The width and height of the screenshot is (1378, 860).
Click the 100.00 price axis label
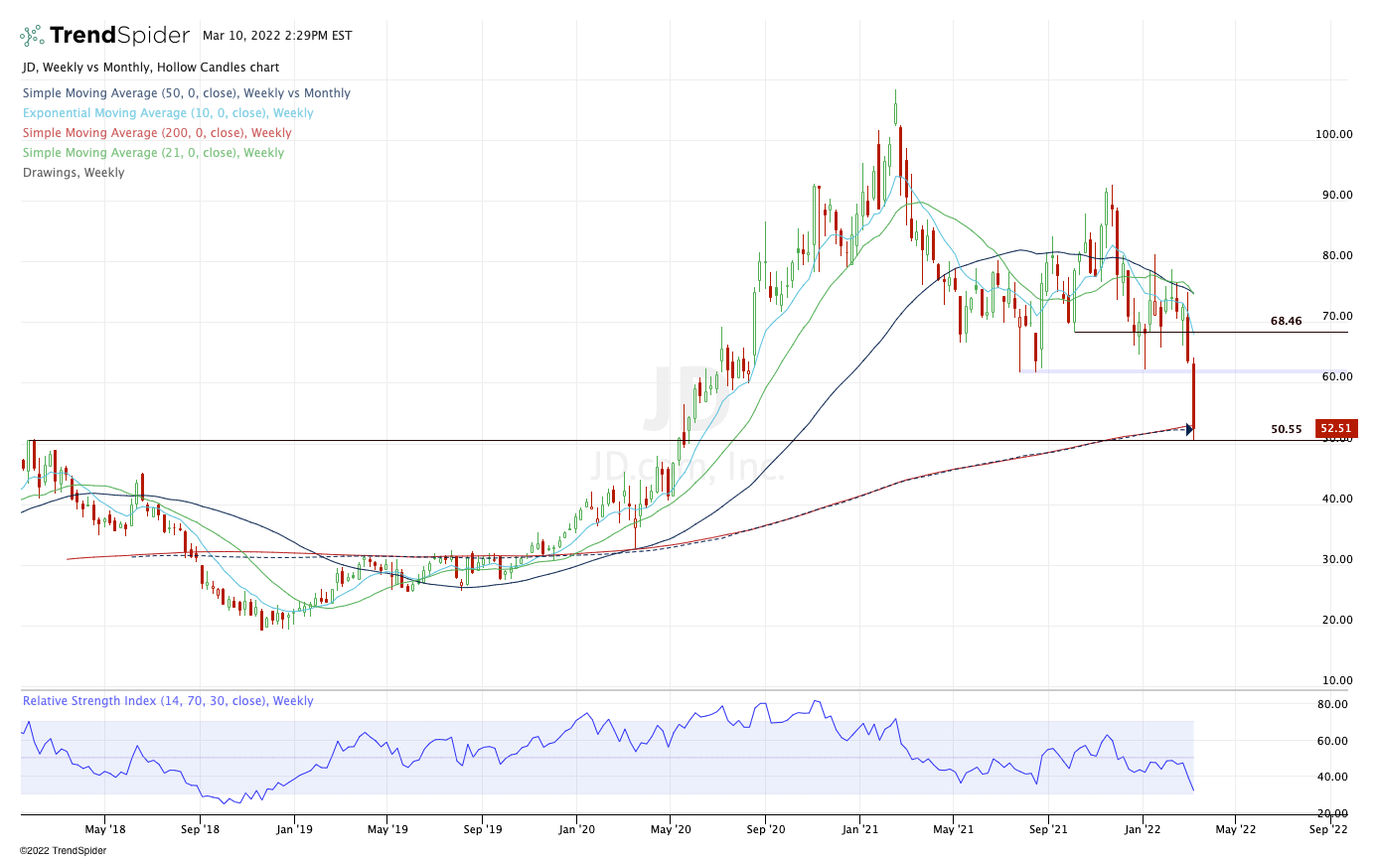(1329, 134)
